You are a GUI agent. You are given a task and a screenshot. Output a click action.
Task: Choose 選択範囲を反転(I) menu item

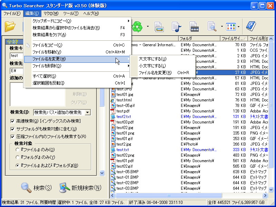click(77, 83)
